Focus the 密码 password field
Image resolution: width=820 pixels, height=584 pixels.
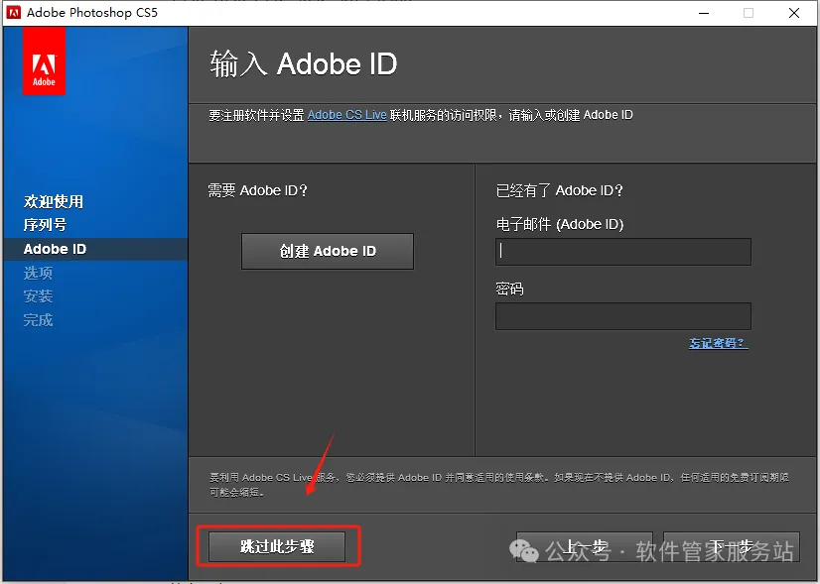point(622,316)
